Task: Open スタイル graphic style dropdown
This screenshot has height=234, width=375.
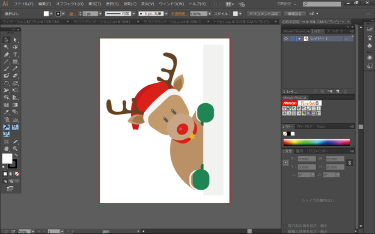Action: click(x=240, y=14)
